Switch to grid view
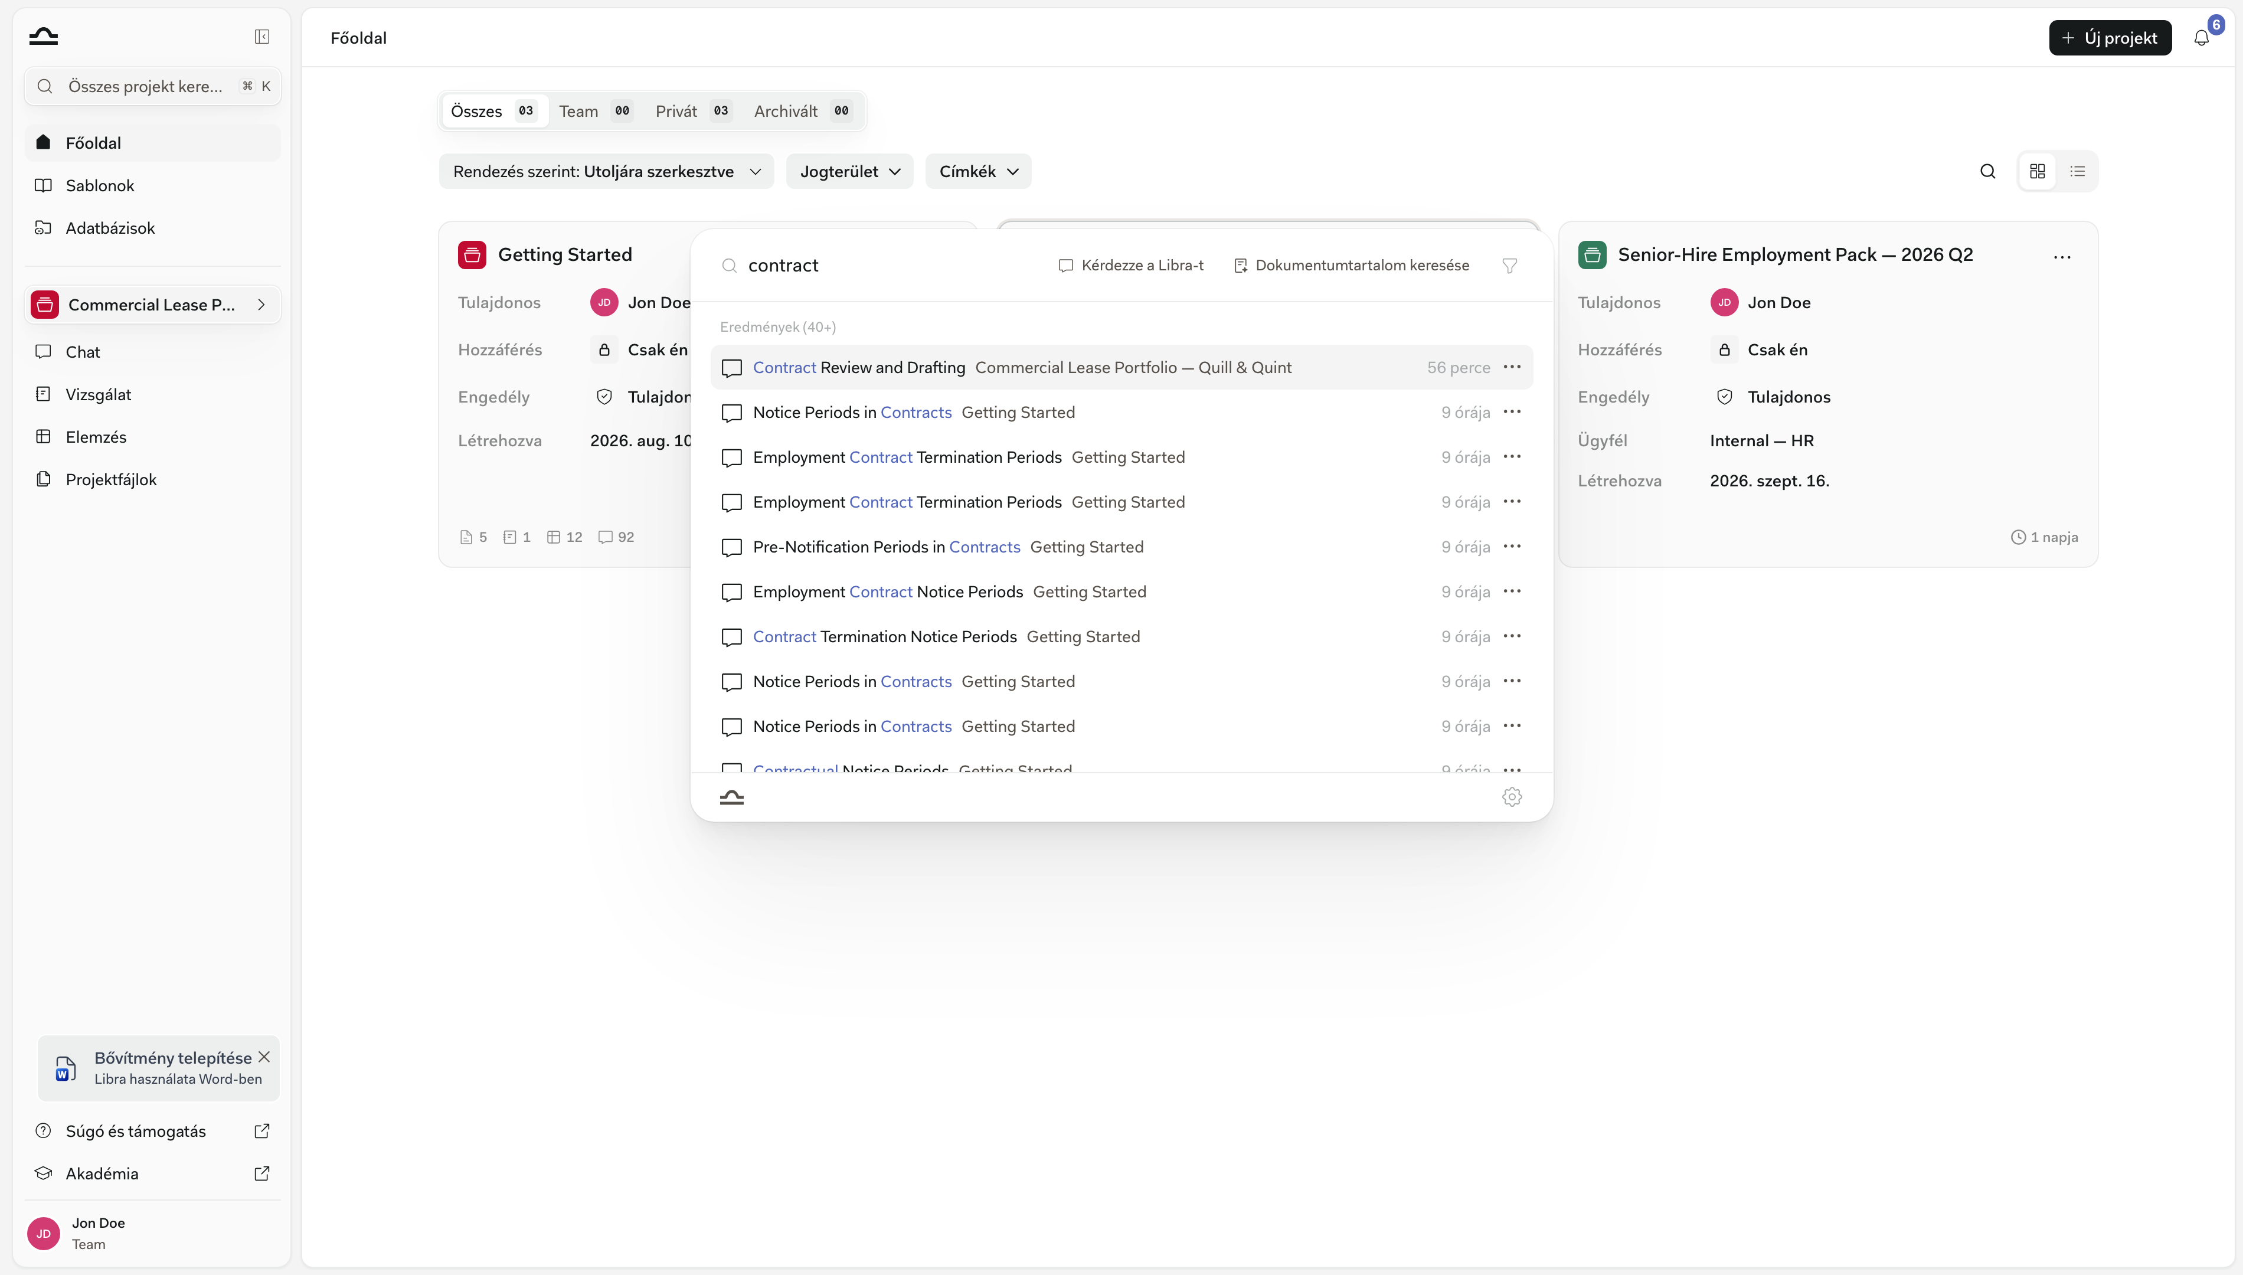This screenshot has width=2243, height=1275. point(2037,172)
